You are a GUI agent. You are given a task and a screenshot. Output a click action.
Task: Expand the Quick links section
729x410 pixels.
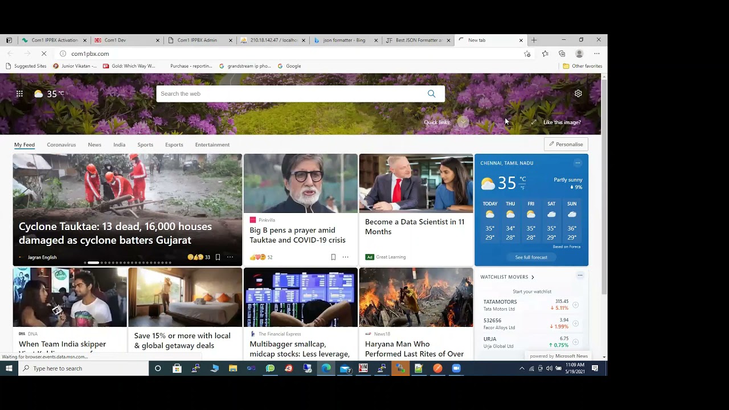tap(462, 122)
